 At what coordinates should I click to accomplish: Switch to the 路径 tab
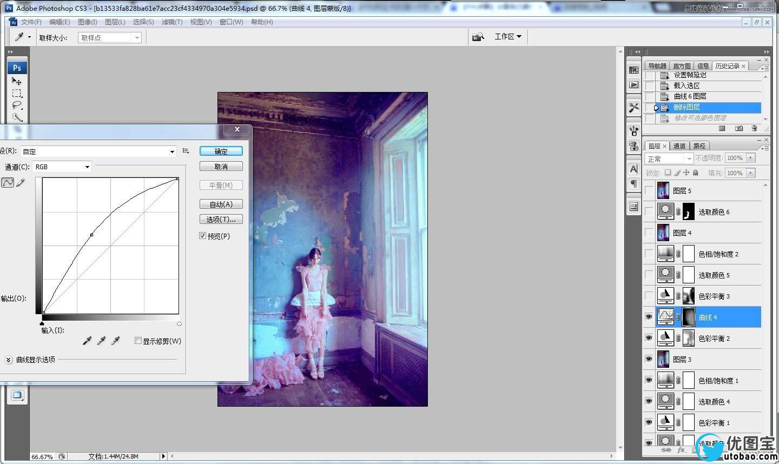[x=699, y=146]
